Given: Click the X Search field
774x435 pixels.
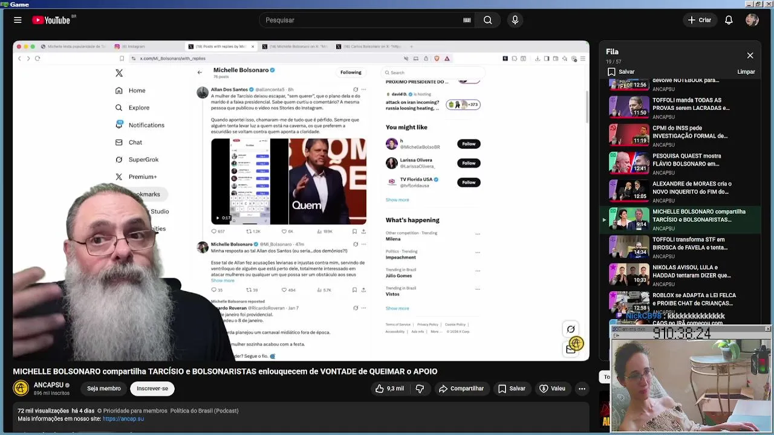Looking at the screenshot, I should [x=432, y=72].
